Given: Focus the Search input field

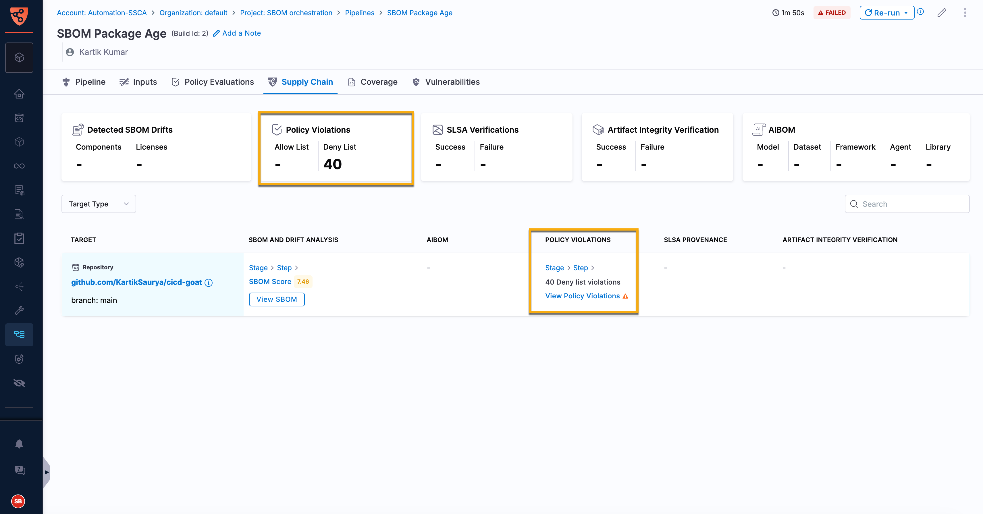Looking at the screenshot, I should (907, 204).
